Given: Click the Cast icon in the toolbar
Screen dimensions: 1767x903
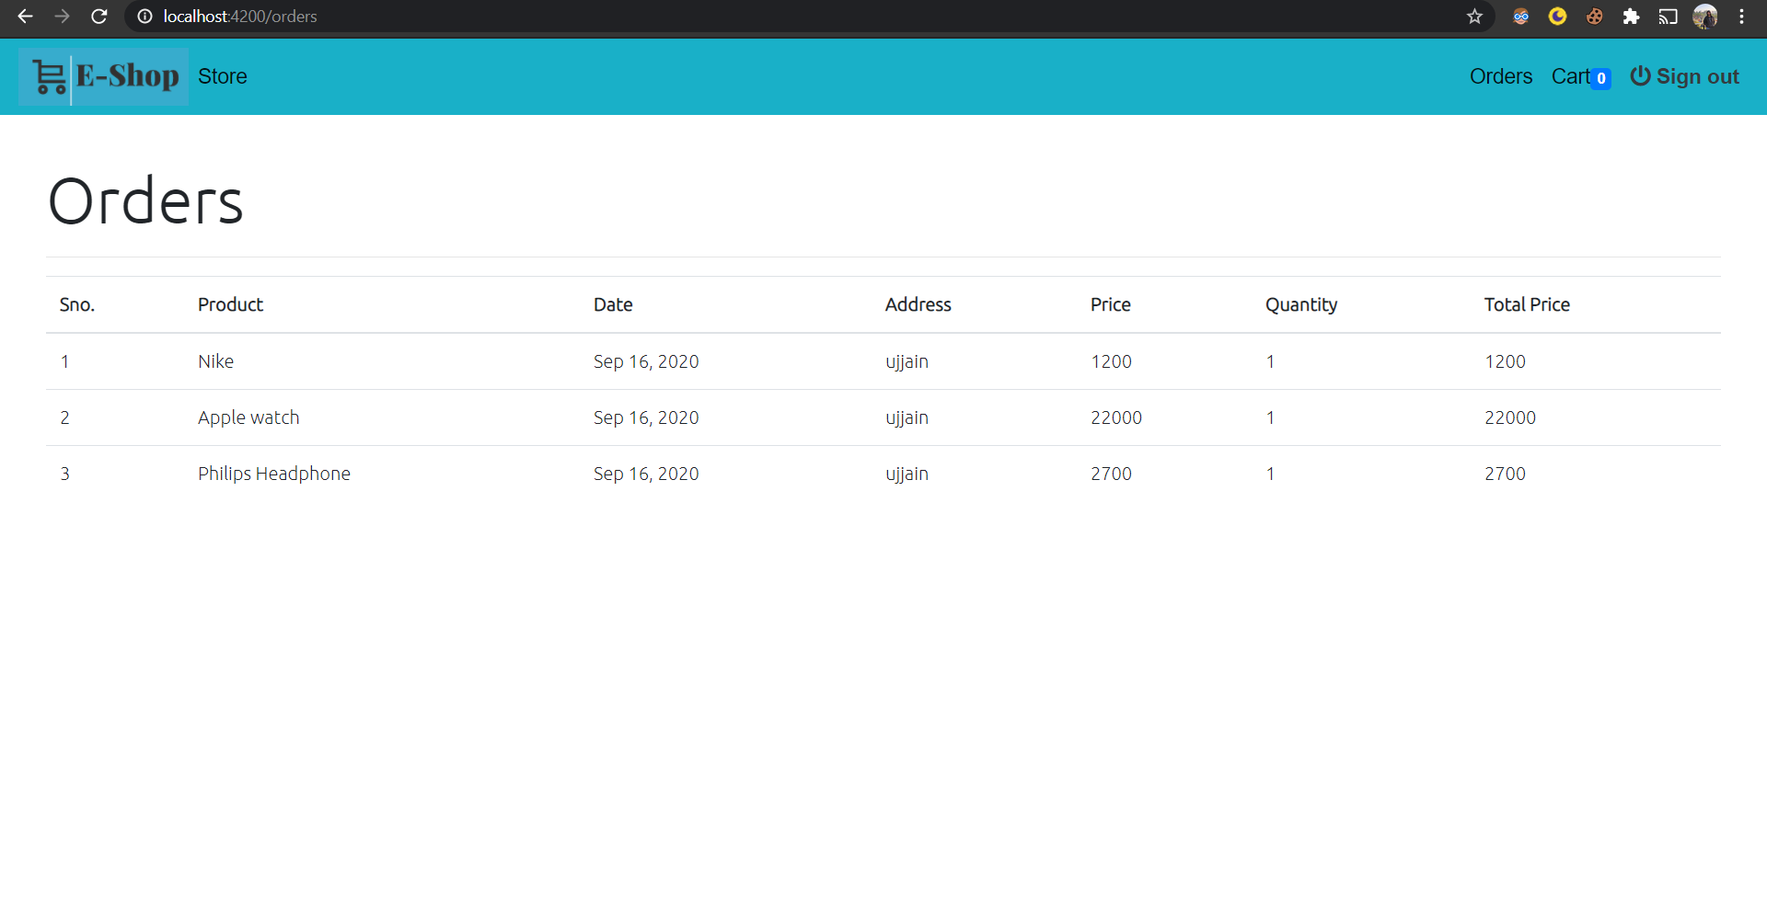Looking at the screenshot, I should [x=1669, y=17].
